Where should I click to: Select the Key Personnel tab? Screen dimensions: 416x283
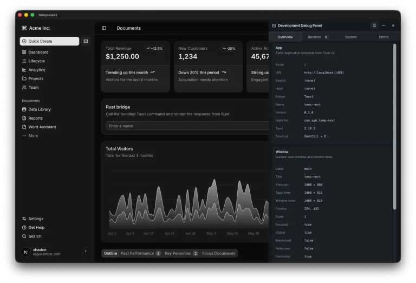(181, 253)
